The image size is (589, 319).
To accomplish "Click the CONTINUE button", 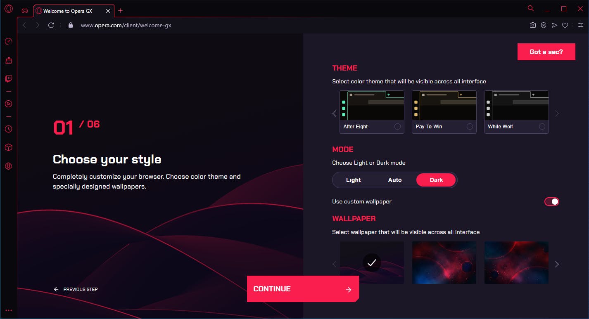I will pos(303,289).
